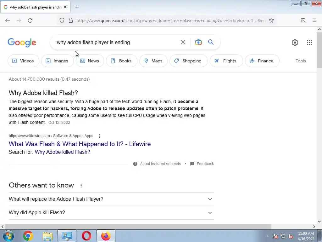
Task: Click the 'Oct 12, 2022' snippet date
Action: point(59,123)
